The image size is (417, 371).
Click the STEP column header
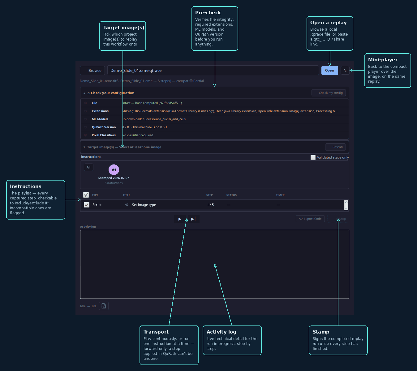click(209, 195)
